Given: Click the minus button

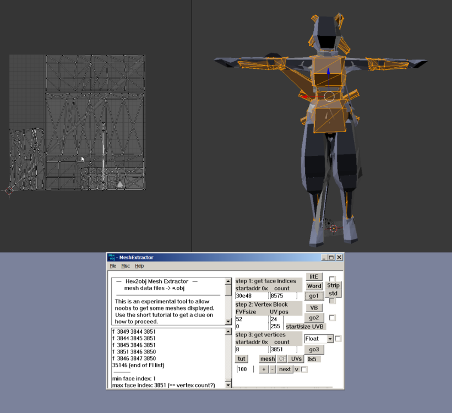Looking at the screenshot, I should (273, 369).
